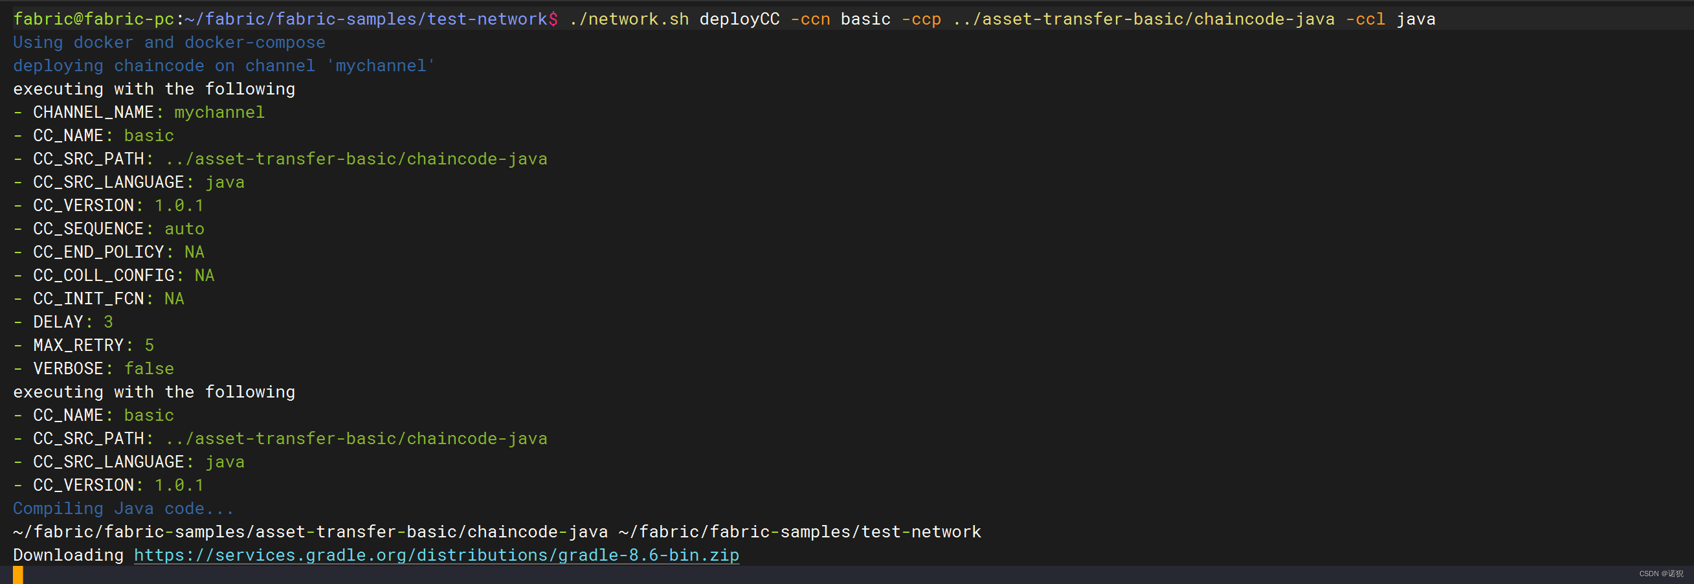Click the second 'CC_VERSION: 1.0.1' line

(109, 486)
